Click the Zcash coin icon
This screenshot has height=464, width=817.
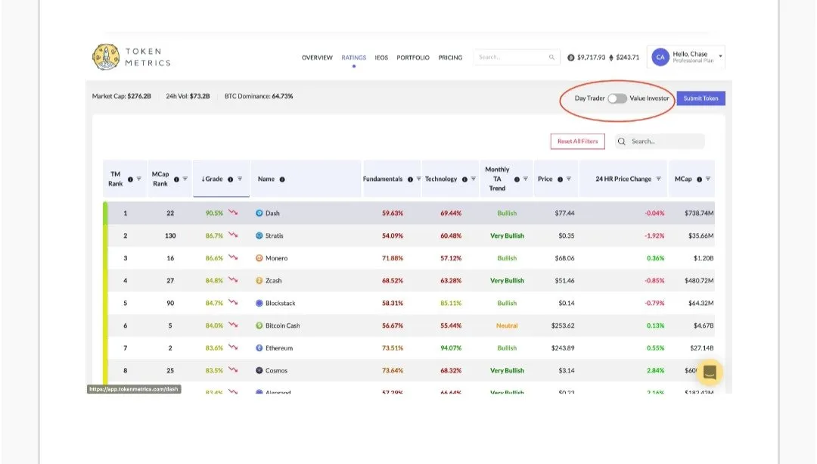259,281
